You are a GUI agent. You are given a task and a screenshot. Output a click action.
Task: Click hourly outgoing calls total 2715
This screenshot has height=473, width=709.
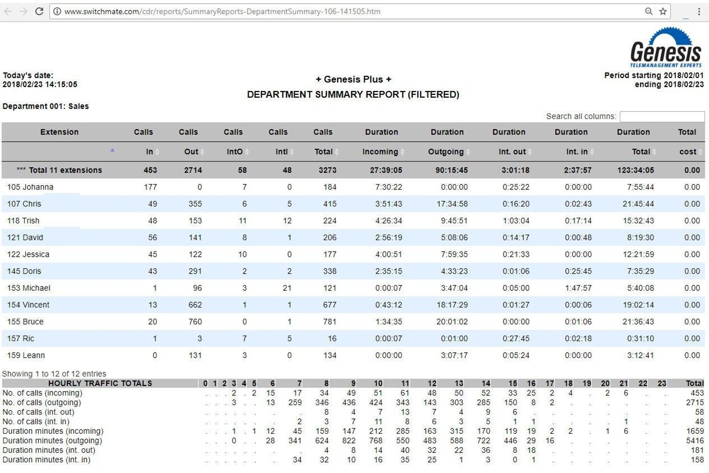point(695,403)
